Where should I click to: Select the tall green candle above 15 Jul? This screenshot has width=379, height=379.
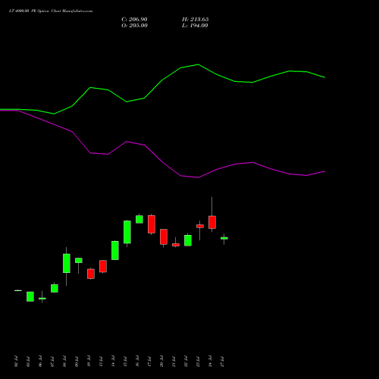coord(127,232)
